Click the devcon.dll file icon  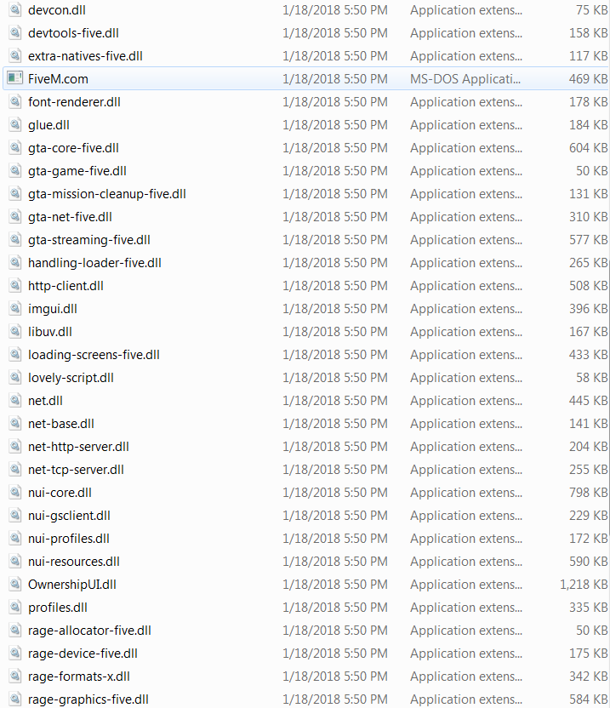coord(15,9)
